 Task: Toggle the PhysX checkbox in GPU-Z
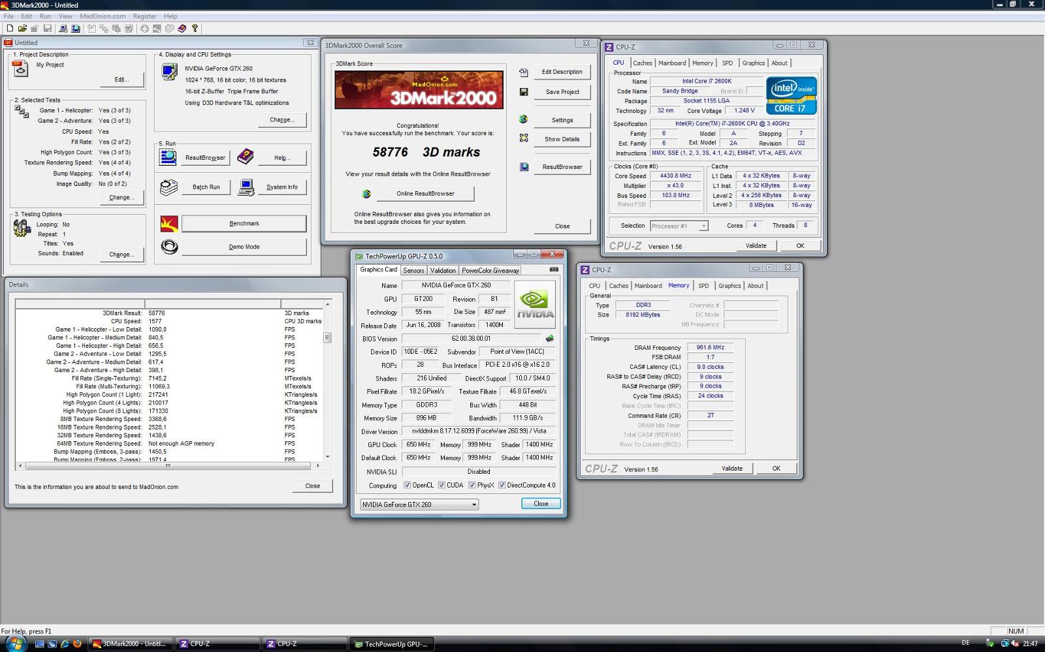[x=472, y=485]
